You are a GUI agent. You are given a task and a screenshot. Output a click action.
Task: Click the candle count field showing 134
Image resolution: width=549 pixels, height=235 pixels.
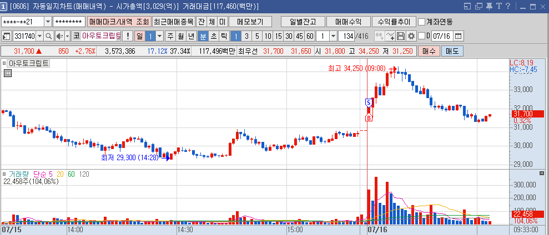346,36
